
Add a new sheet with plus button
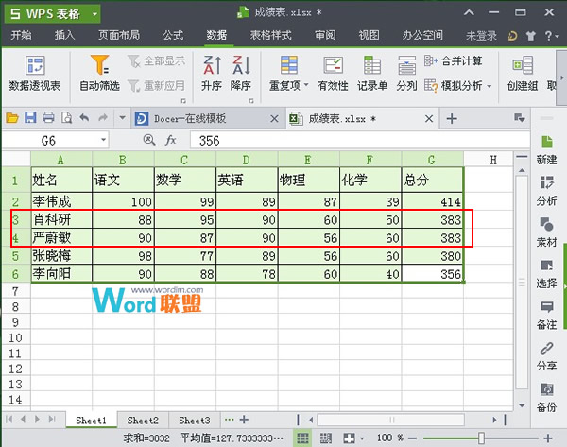pyautogui.click(x=244, y=420)
